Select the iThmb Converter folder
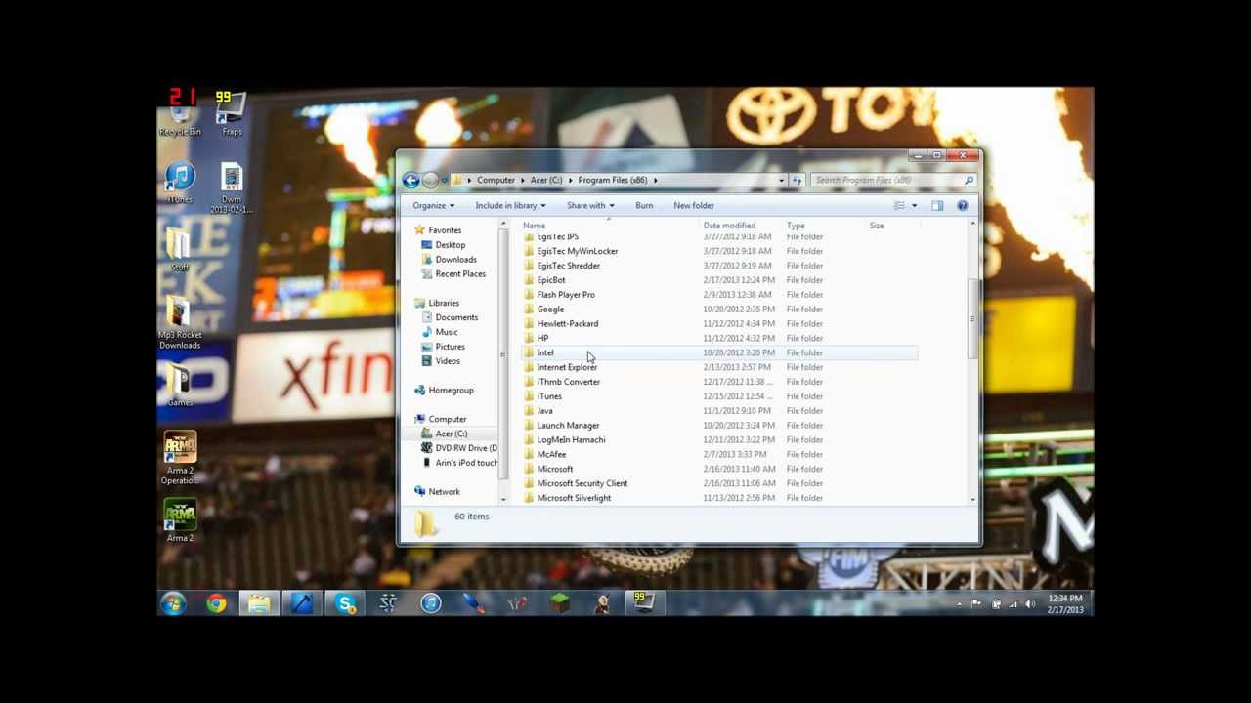 pos(569,382)
